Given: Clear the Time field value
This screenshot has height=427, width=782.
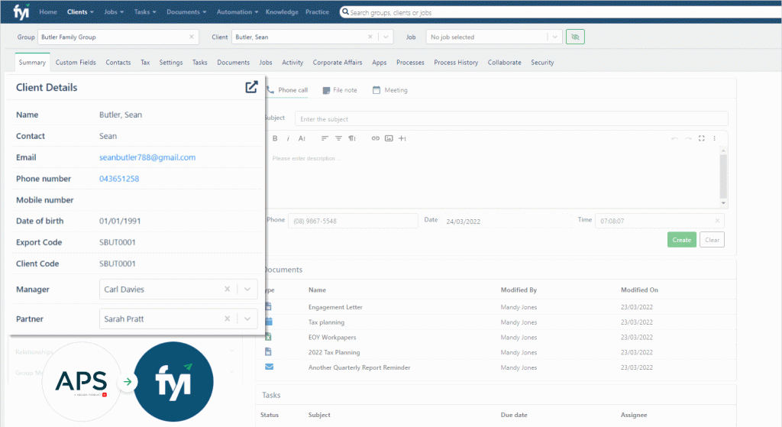Looking at the screenshot, I should 717,221.
